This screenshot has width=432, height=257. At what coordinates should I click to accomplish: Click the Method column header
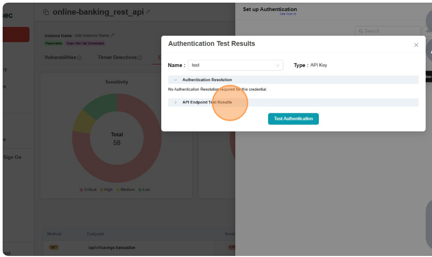point(54,234)
